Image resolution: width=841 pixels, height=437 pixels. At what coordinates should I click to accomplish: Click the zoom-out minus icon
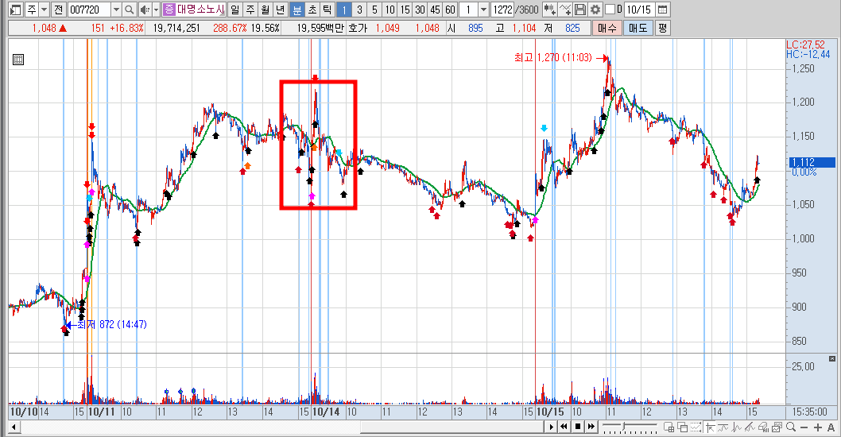(804, 427)
